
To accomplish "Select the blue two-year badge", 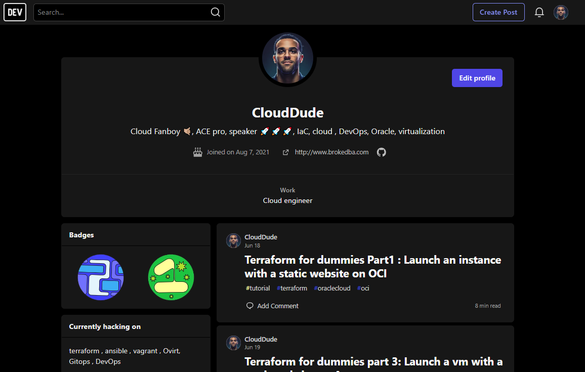I will [x=101, y=277].
